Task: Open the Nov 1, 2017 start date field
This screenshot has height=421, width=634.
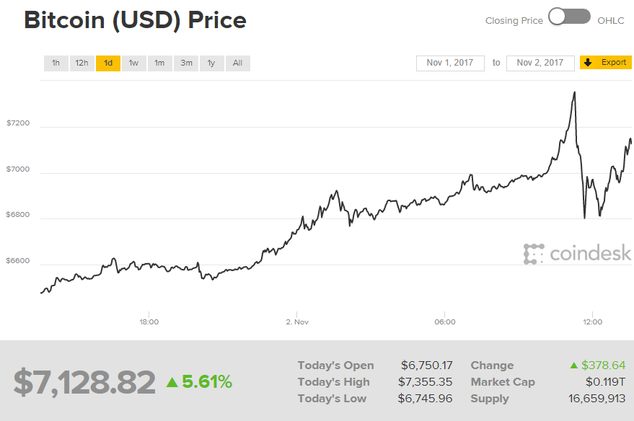Action: pyautogui.click(x=449, y=63)
